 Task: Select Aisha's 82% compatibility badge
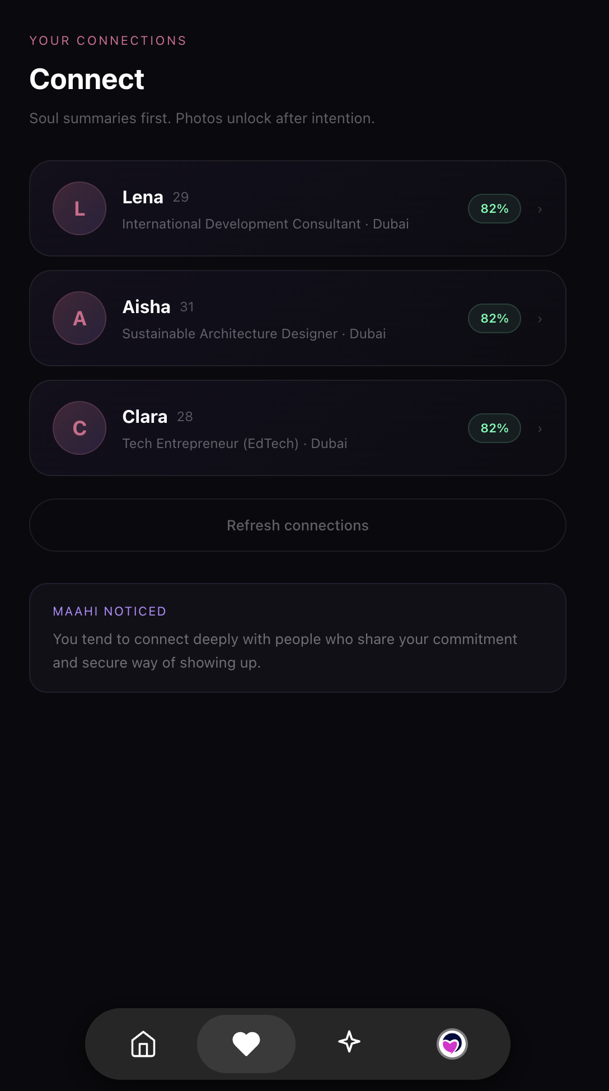(494, 318)
